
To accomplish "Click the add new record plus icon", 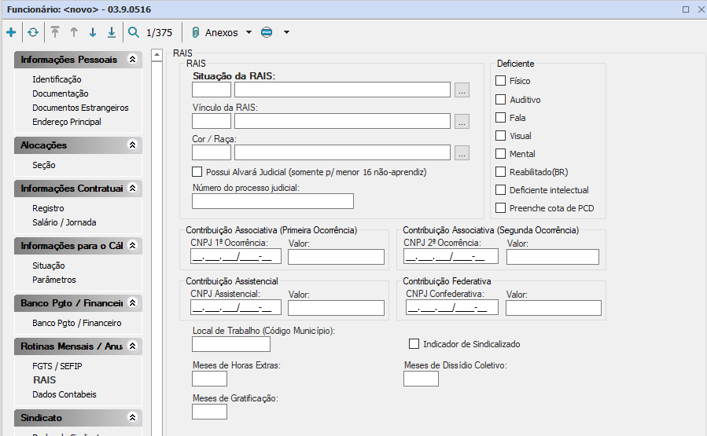I will coord(11,33).
